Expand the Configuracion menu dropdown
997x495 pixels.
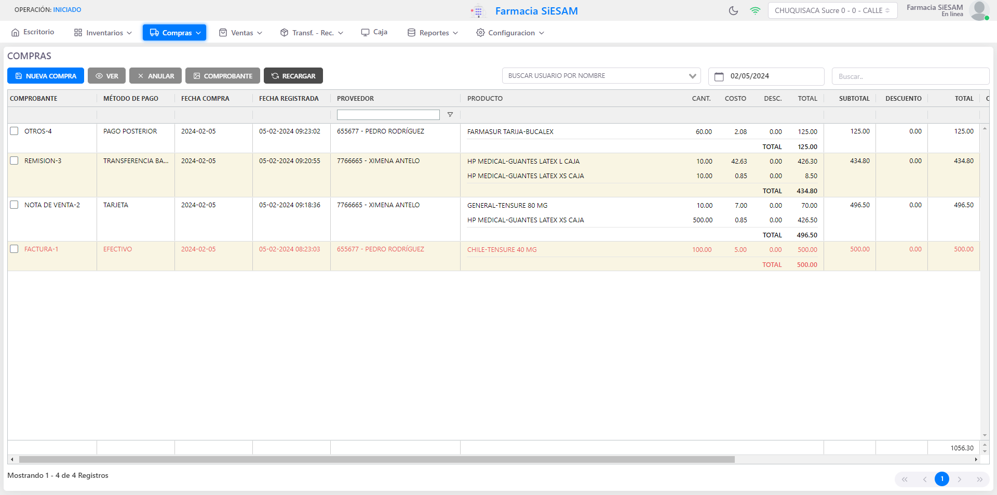(x=510, y=33)
